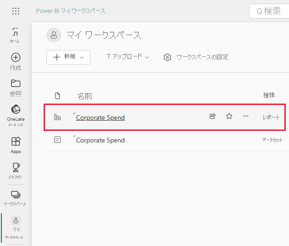Click the データセット type cell
Image resolution: width=289 pixels, height=246 pixels.
tap(272, 140)
